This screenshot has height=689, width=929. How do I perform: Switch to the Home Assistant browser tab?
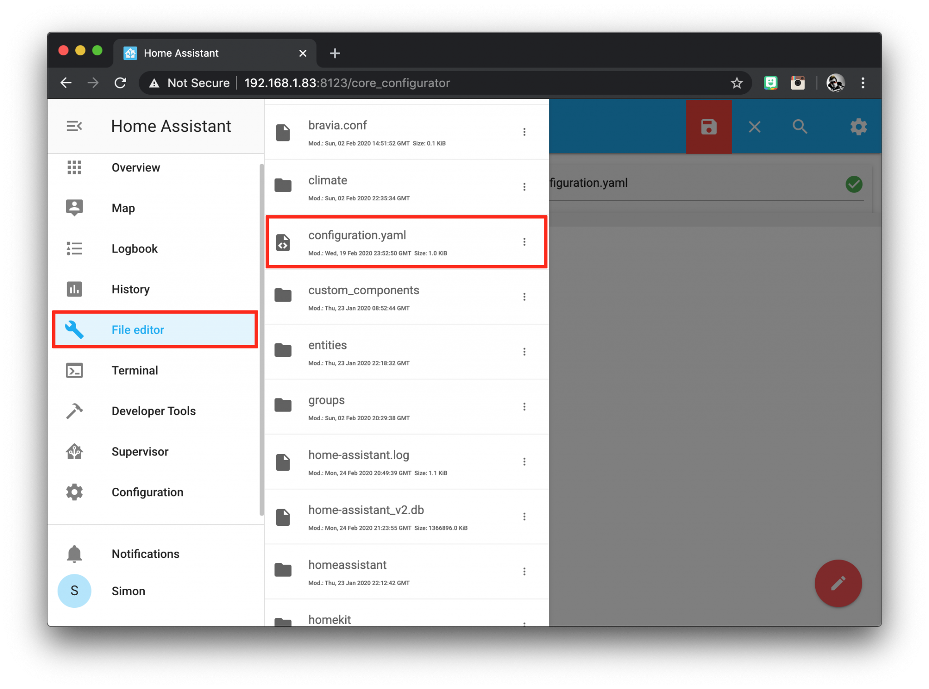181,53
